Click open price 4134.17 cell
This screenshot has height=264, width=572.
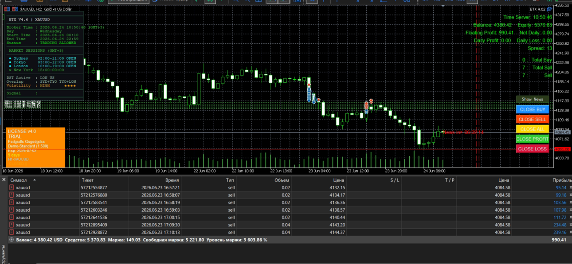[x=337, y=195]
